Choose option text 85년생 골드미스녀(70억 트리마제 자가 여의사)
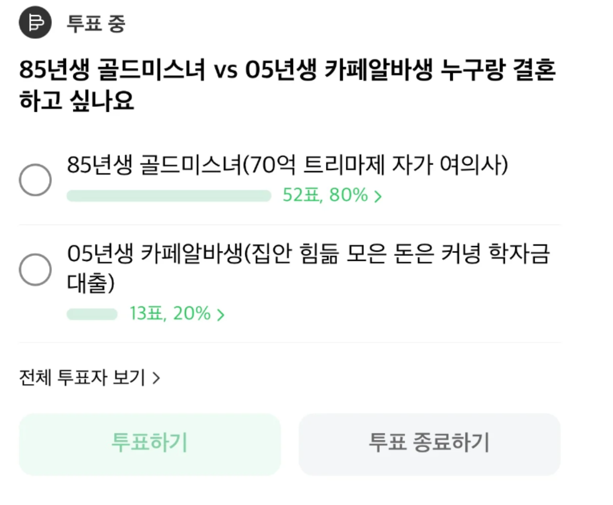613x505 pixels. click(288, 165)
